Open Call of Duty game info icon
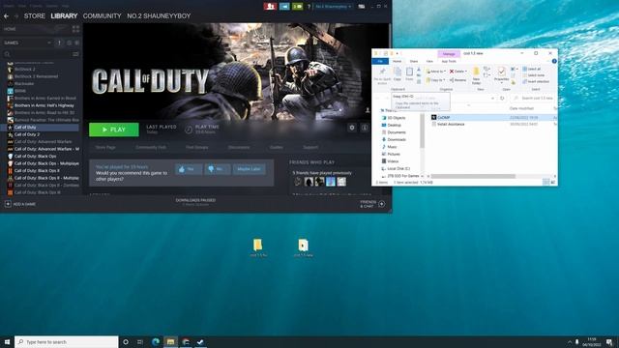This screenshot has width=619, height=348. [365, 128]
